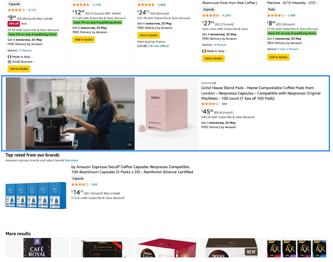Screen dimensions: 333x262
Task: Click the Pods category tag
Action: [271, 9]
